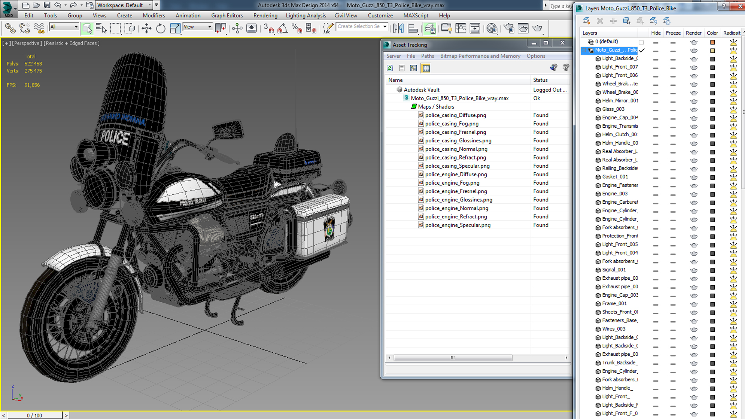The image size is (745, 419).
Task: Open the Material Editor icon
Action: click(492, 28)
